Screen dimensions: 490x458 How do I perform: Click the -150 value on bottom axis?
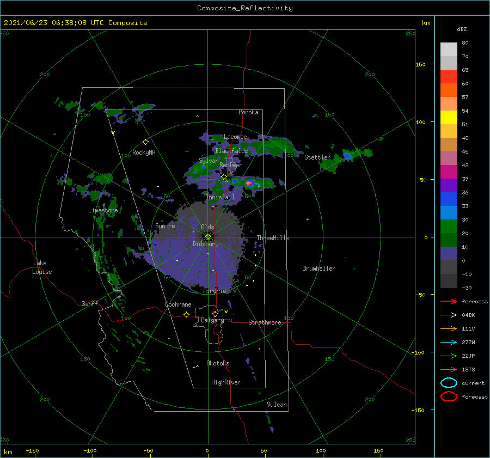32,450
